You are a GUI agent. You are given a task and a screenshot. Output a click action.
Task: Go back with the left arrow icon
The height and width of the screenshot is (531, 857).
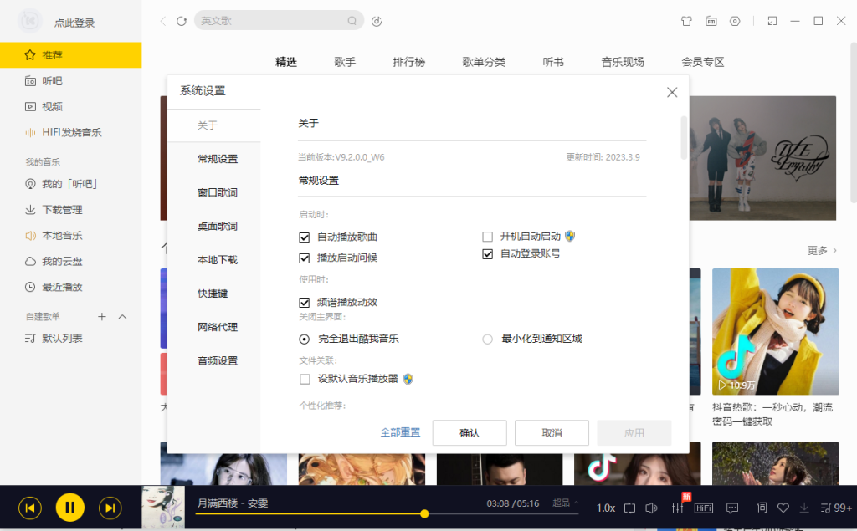[x=163, y=21]
